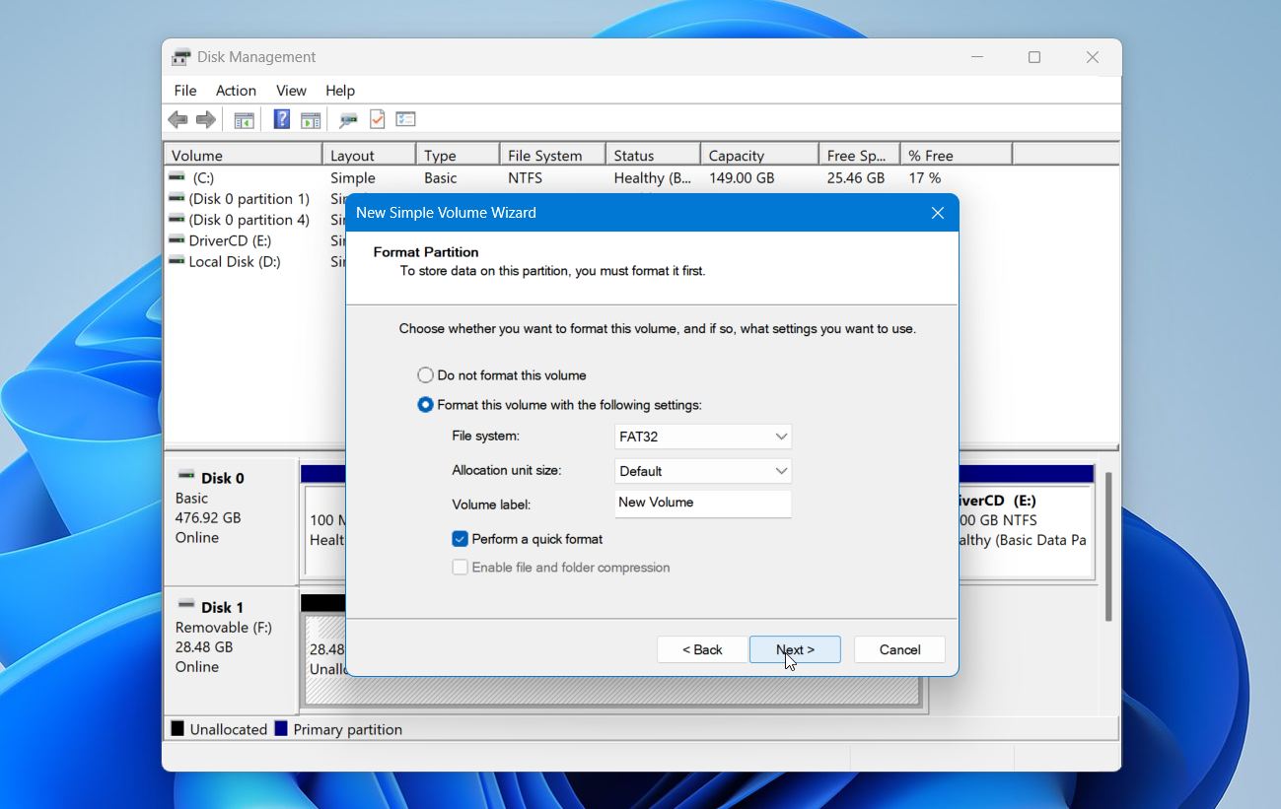1281x809 pixels.
Task: Toggle the Show/Hide Console Tree toolbar icon
Action: tap(244, 120)
